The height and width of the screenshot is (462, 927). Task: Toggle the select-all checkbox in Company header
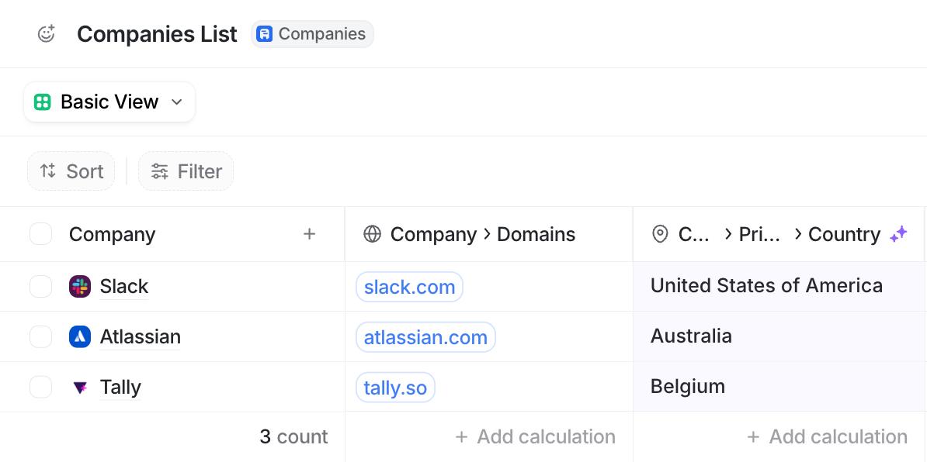[41, 234]
